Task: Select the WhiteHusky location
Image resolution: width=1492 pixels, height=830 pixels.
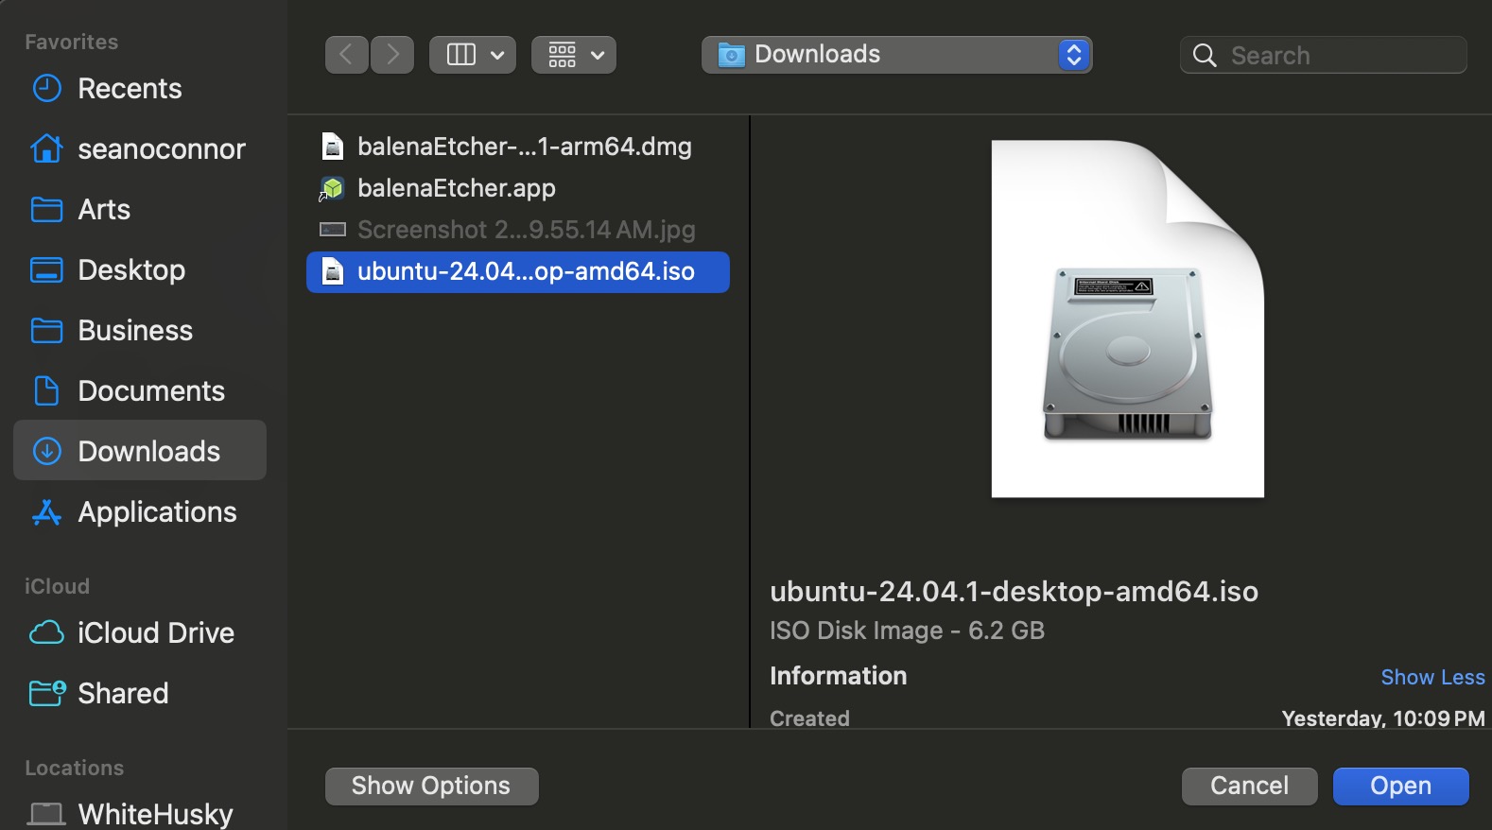Action: (x=140, y=814)
